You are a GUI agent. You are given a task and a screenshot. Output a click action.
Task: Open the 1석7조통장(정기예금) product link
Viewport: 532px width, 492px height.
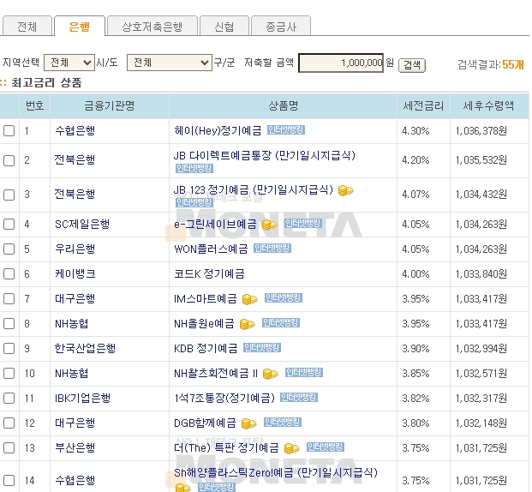224,398
